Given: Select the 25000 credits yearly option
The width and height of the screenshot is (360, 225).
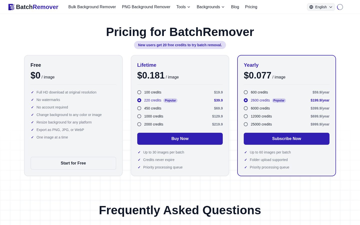Looking at the screenshot, I should click(x=246, y=124).
